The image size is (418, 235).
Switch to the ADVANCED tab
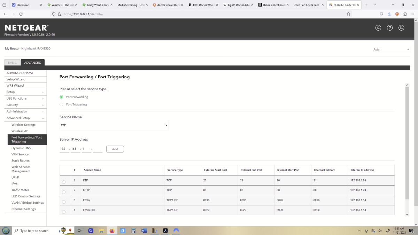click(x=33, y=63)
